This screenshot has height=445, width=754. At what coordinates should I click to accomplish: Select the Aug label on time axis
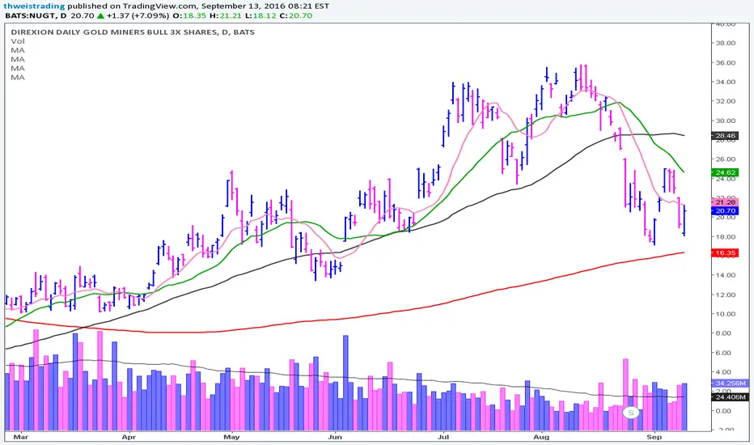click(541, 437)
